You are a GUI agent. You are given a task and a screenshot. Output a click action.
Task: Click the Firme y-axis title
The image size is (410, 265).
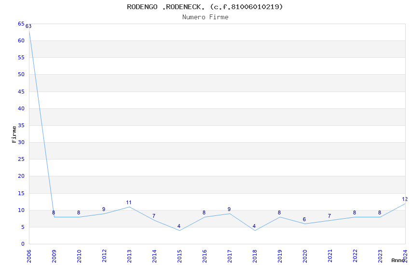click(14, 134)
